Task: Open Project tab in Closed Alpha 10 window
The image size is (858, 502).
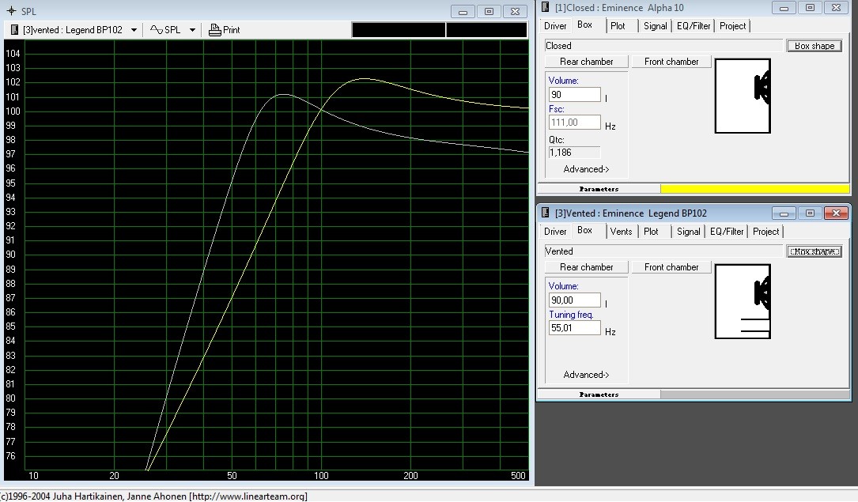Action: click(x=733, y=26)
